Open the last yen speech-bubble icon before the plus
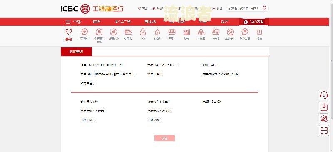 click(245, 32)
